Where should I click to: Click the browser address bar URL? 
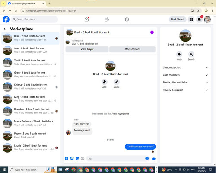51,11
